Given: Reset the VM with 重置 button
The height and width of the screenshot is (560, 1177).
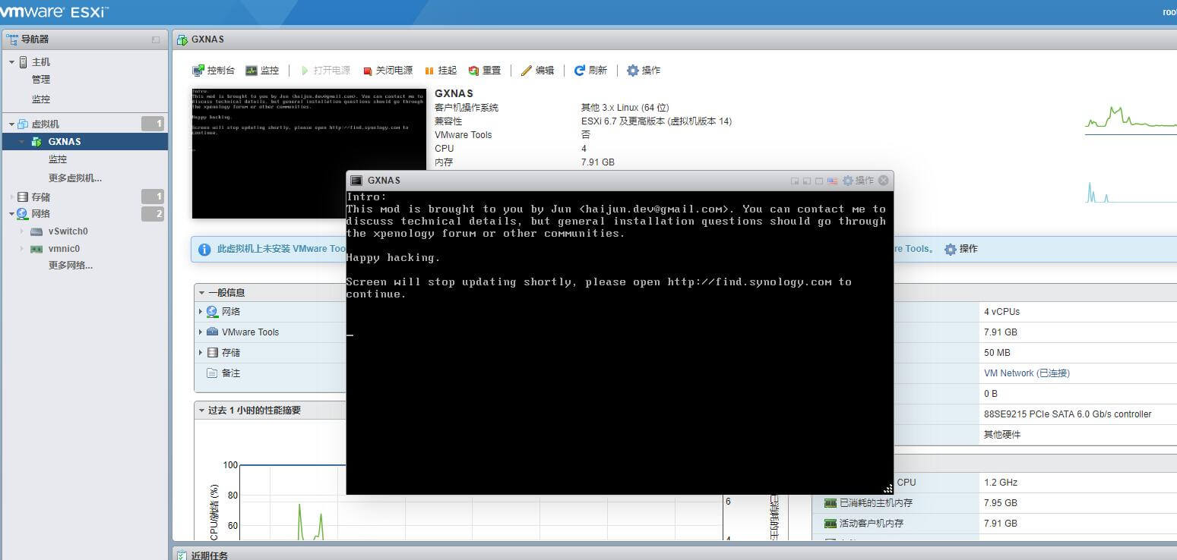Looking at the screenshot, I should tap(485, 71).
